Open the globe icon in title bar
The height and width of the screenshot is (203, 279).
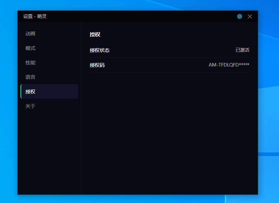(x=239, y=16)
